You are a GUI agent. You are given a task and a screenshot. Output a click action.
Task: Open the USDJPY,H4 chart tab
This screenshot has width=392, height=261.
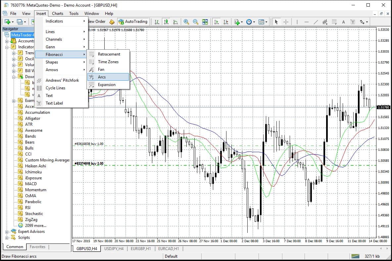(114, 248)
